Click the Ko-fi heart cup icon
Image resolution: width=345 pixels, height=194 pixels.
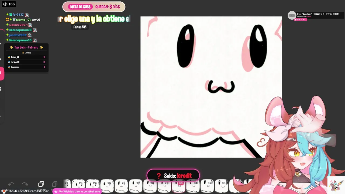coord(5,191)
